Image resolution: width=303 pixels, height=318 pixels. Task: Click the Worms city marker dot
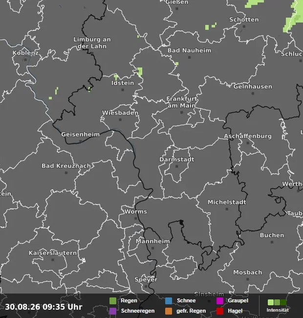point(135,218)
